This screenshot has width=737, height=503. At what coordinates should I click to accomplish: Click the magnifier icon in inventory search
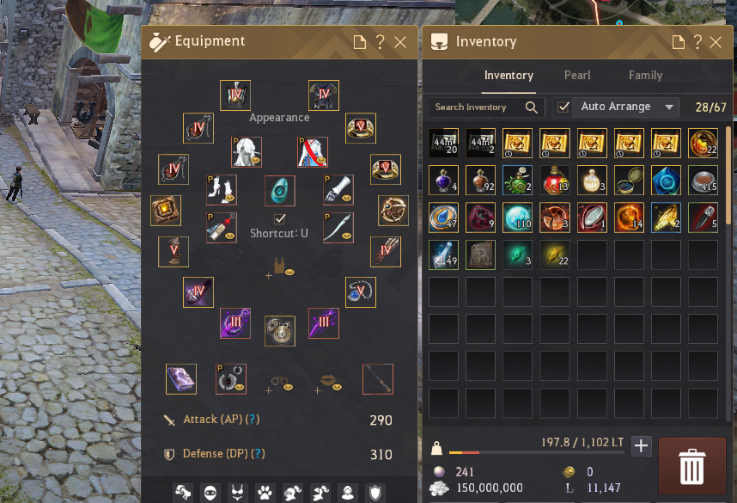click(x=531, y=107)
